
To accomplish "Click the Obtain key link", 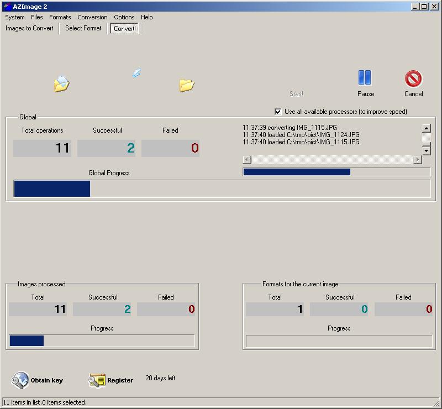I will coord(46,380).
